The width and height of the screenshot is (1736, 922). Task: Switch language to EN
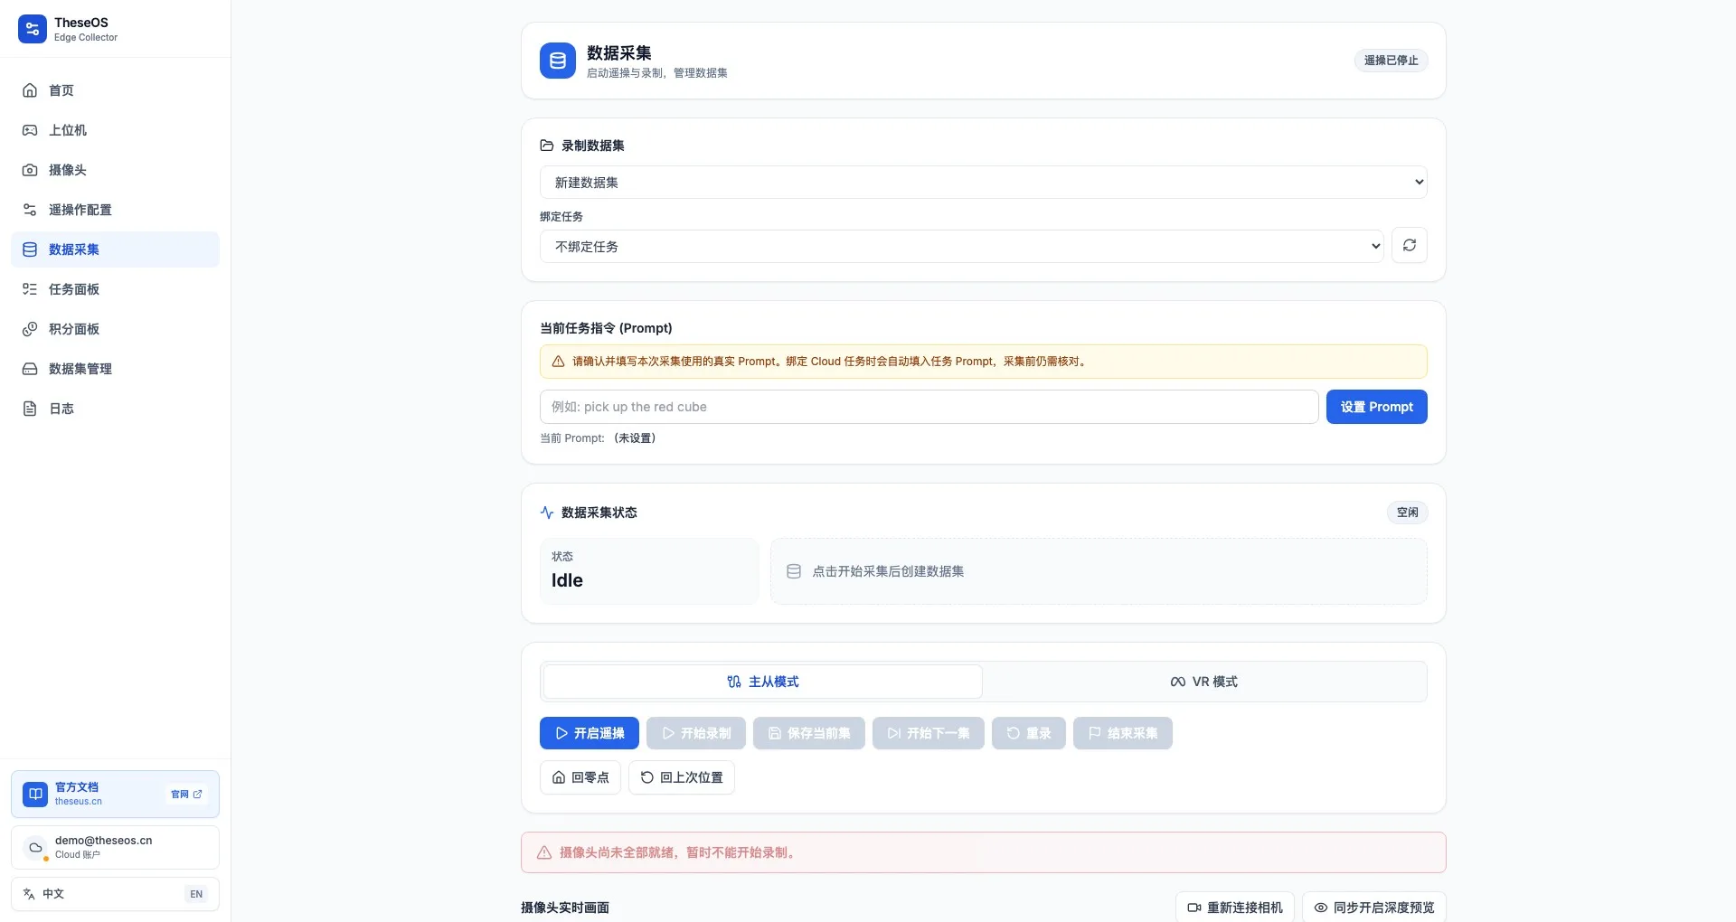tap(196, 894)
